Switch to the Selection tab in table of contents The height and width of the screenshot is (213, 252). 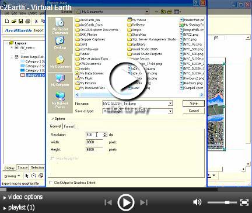[37, 167]
